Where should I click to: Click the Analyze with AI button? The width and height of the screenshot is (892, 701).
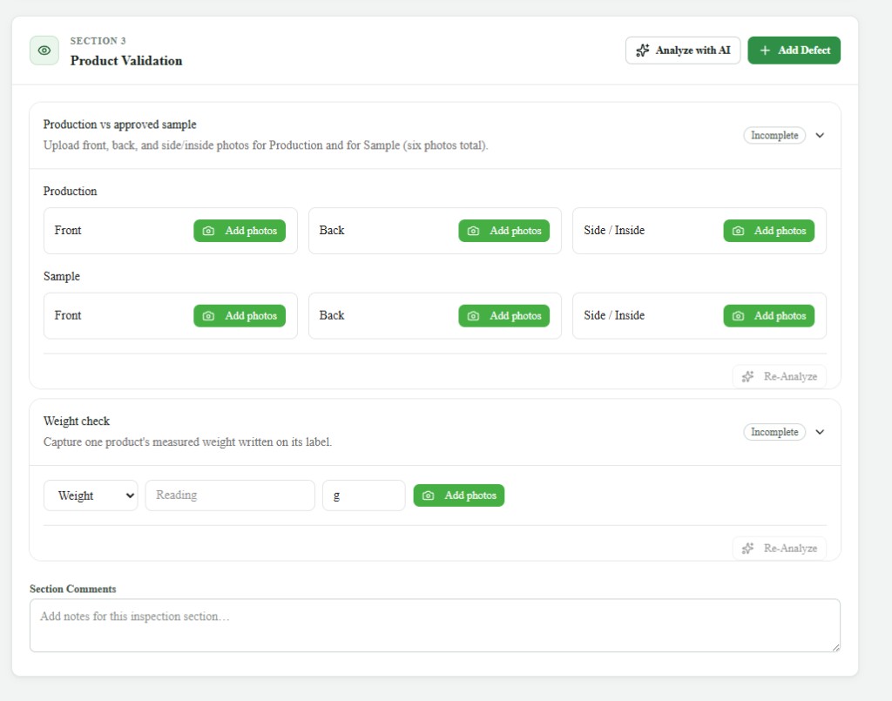(683, 51)
